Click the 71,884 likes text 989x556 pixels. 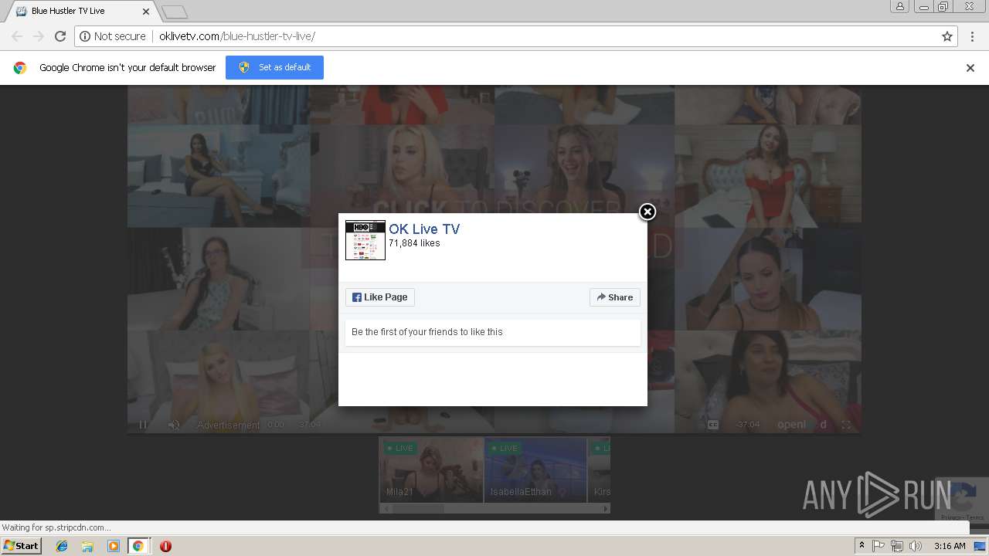[414, 243]
